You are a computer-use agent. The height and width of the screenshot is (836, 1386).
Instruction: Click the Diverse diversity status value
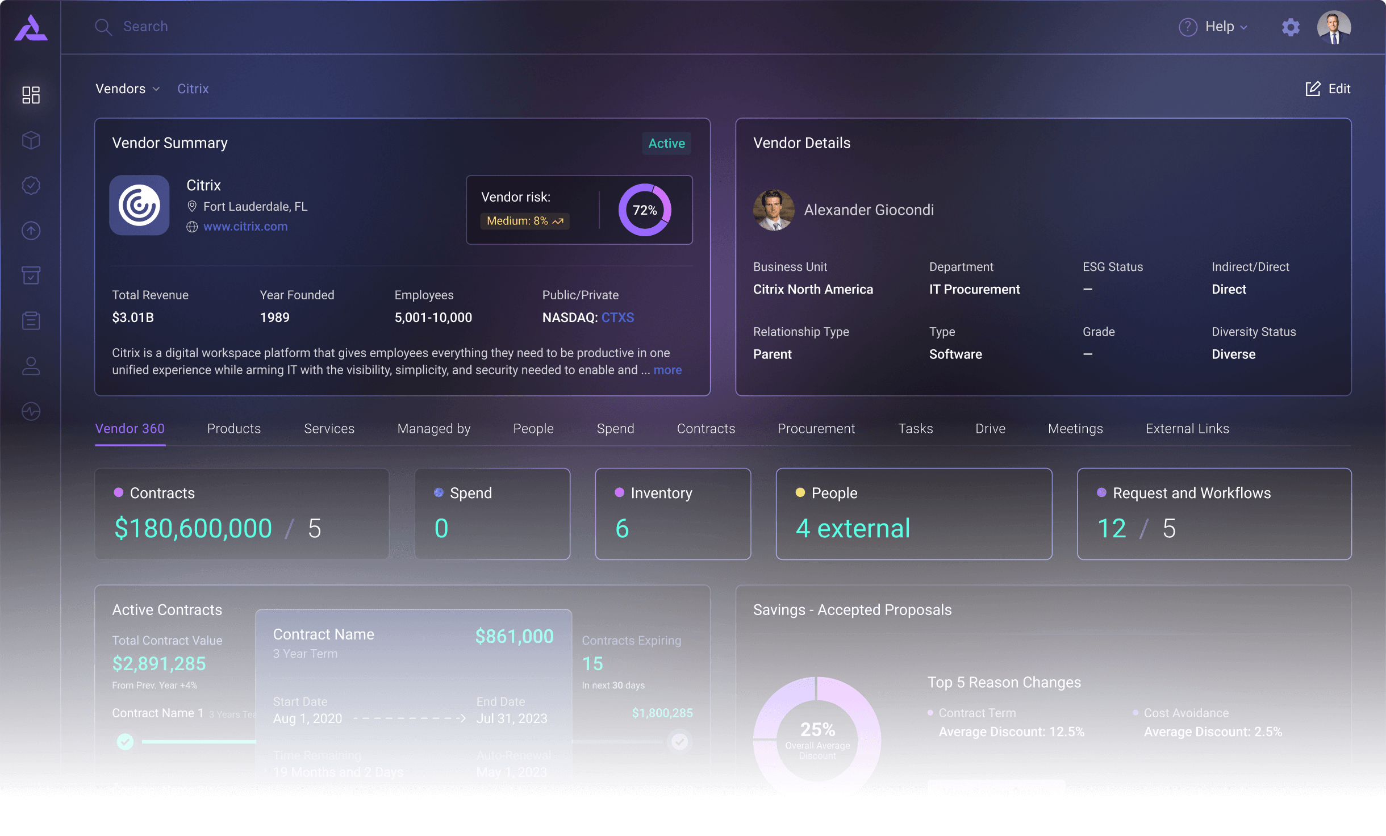coord(1233,354)
